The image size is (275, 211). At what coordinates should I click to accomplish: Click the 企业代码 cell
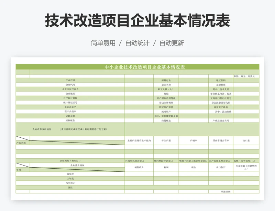point(70,85)
